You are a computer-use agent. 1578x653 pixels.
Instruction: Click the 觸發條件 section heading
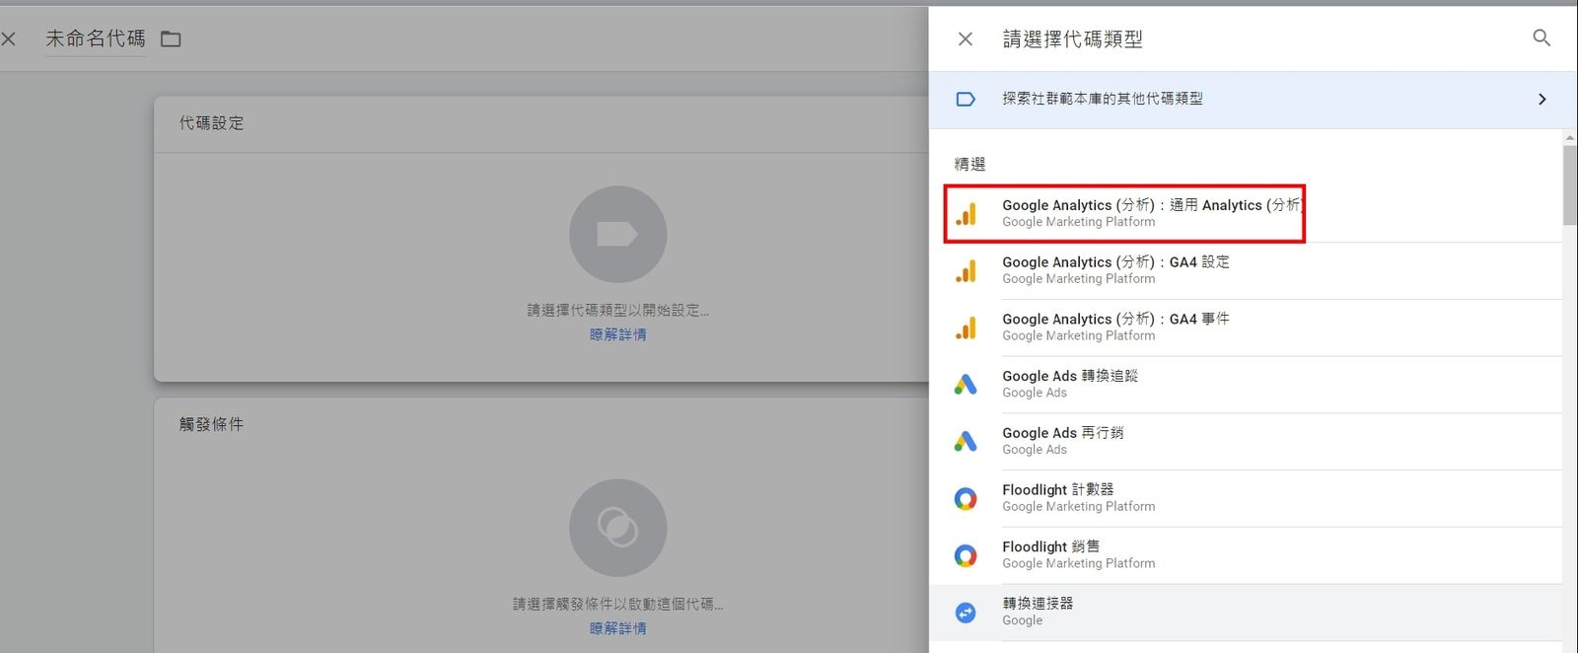(x=211, y=424)
